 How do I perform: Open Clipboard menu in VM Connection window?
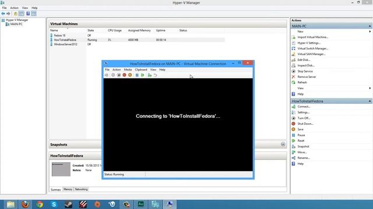[141, 70]
